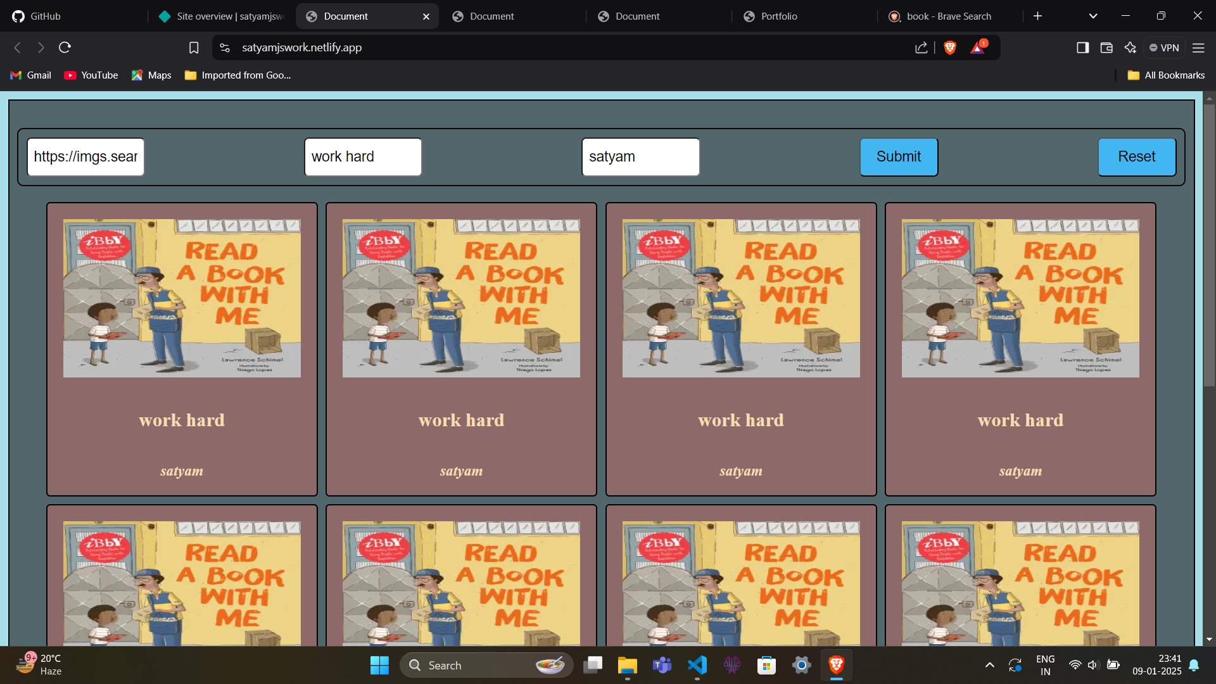The height and width of the screenshot is (684, 1216).
Task: Share this page with the share icon
Action: (921, 47)
